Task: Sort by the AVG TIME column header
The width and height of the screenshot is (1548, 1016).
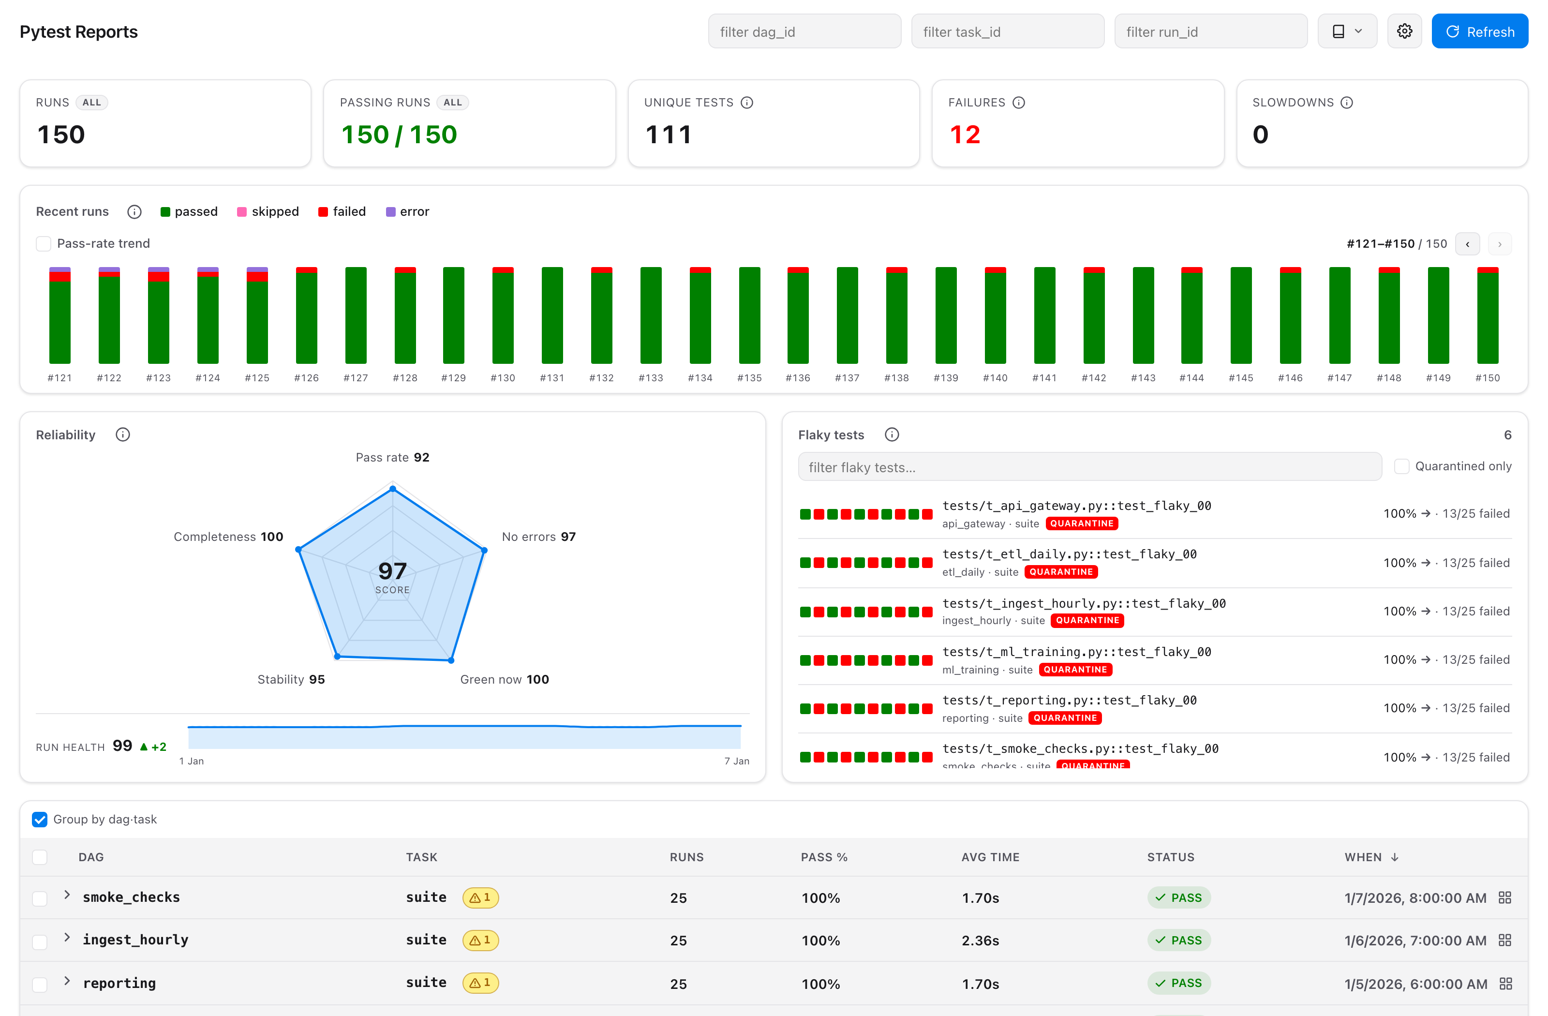Action: [x=990, y=857]
